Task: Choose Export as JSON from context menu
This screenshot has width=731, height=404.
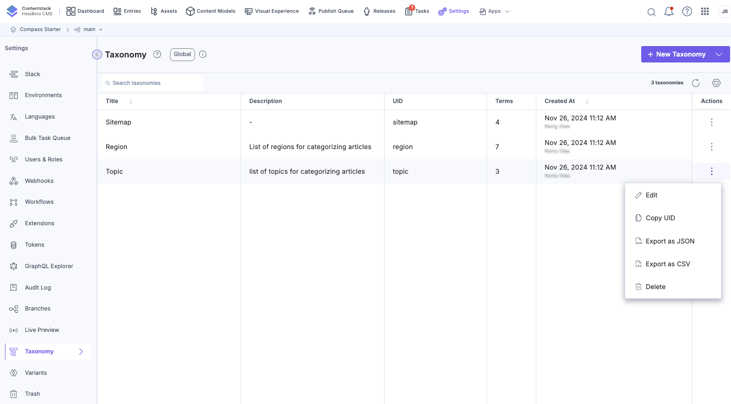Action: click(x=669, y=241)
